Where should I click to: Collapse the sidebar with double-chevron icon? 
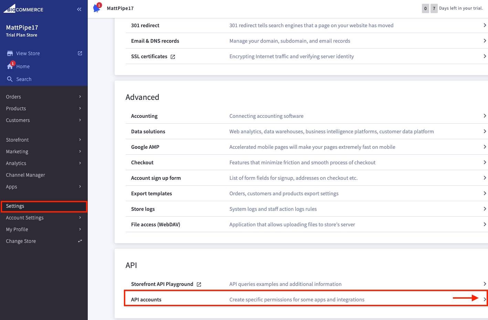(79, 9)
